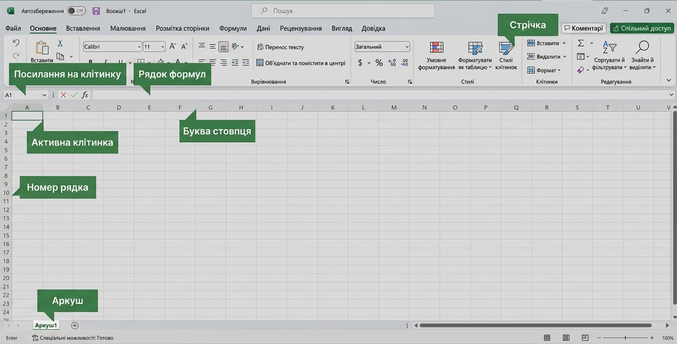The height and width of the screenshot is (344, 677).
Task: Click the Fill icon under AutoSum
Action: point(581,57)
